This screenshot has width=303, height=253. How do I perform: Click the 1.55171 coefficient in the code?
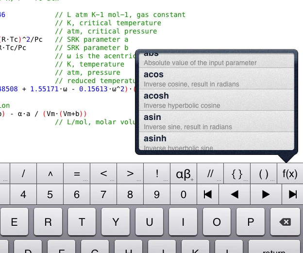45,89
